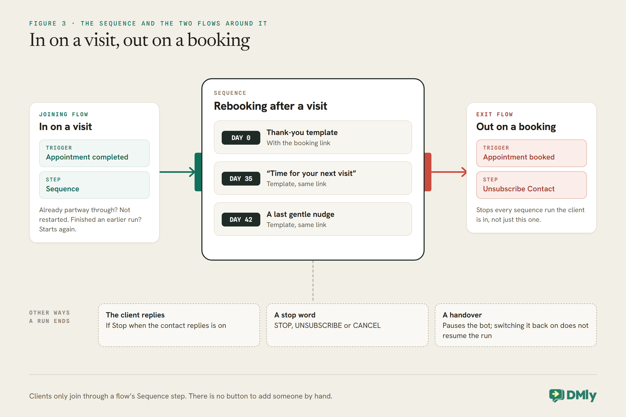Select the DAY 35 badge
The width and height of the screenshot is (626, 417).
point(241,179)
